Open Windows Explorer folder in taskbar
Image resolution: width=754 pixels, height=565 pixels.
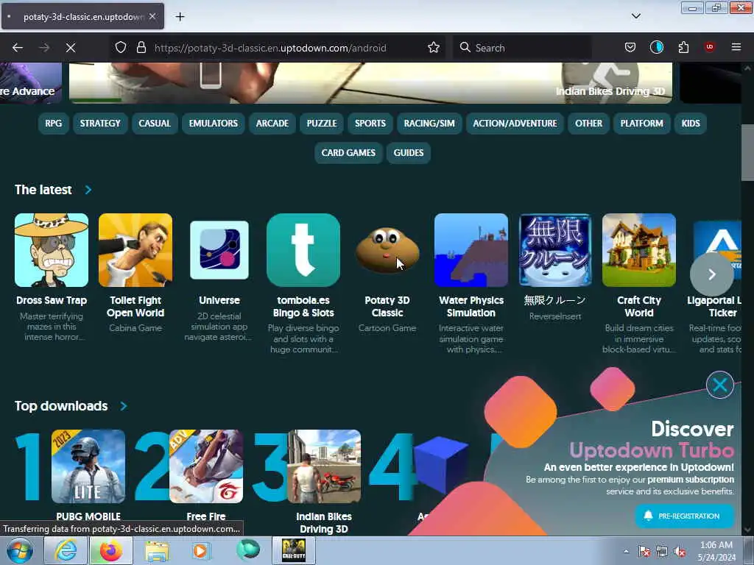[x=157, y=550]
